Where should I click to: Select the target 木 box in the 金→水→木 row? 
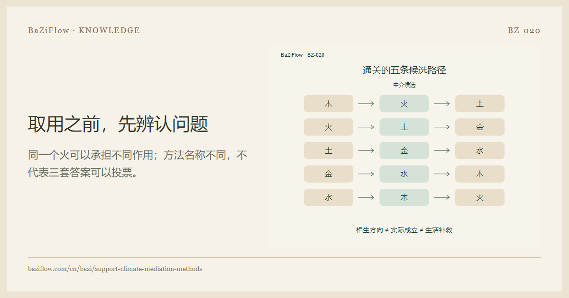coord(480,174)
